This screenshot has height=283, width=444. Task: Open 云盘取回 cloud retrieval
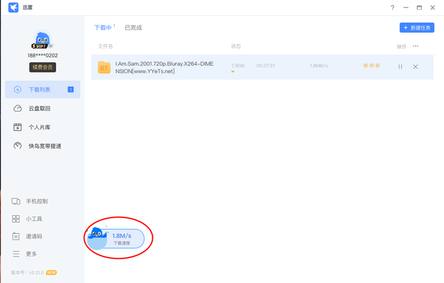[39, 109]
